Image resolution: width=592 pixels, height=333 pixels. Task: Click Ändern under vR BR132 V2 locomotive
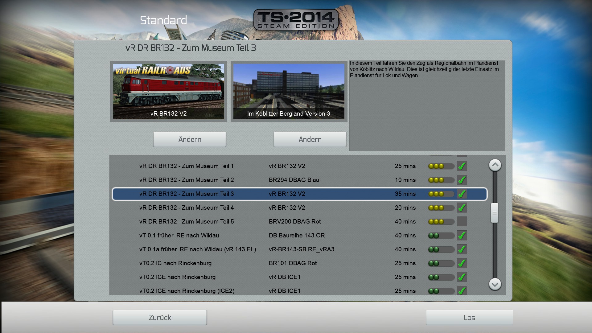190,139
